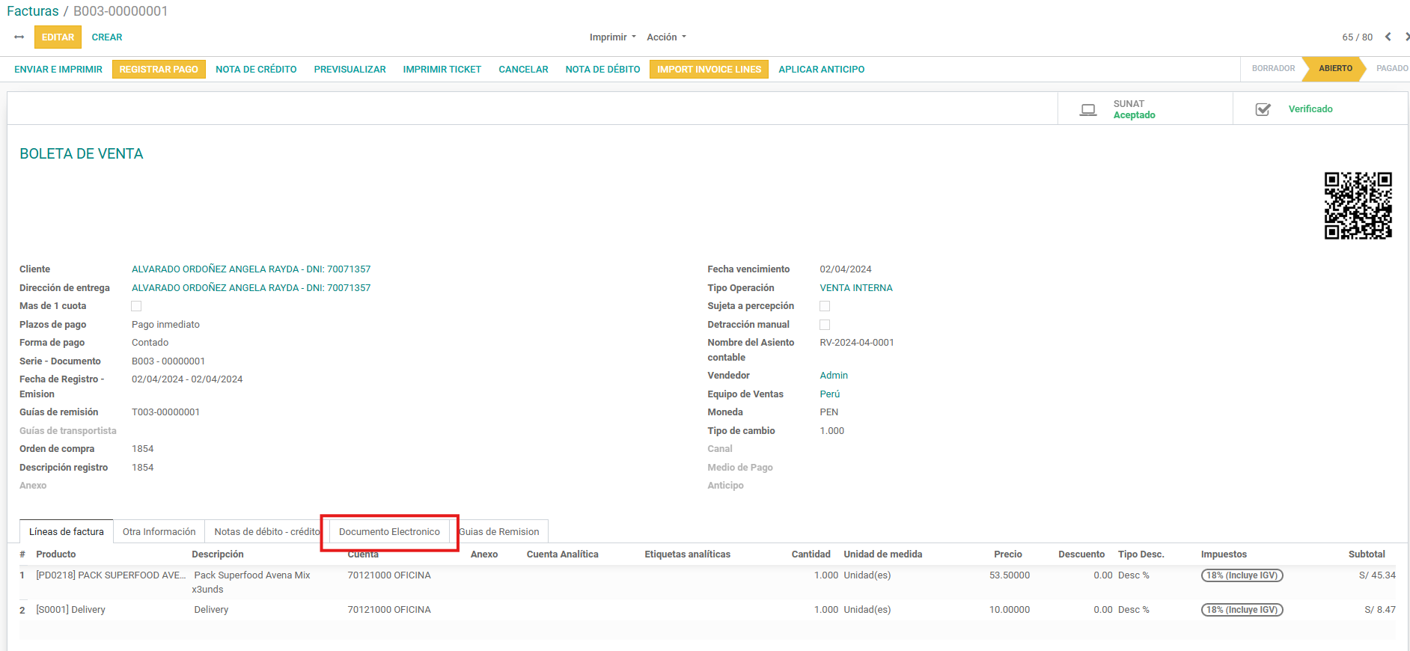Expand the Acción dropdown menu
This screenshot has height=651, width=1410.
[x=666, y=37]
